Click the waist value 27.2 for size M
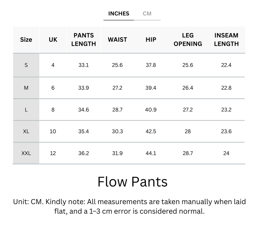This screenshot has height=230, width=259. tap(118, 88)
